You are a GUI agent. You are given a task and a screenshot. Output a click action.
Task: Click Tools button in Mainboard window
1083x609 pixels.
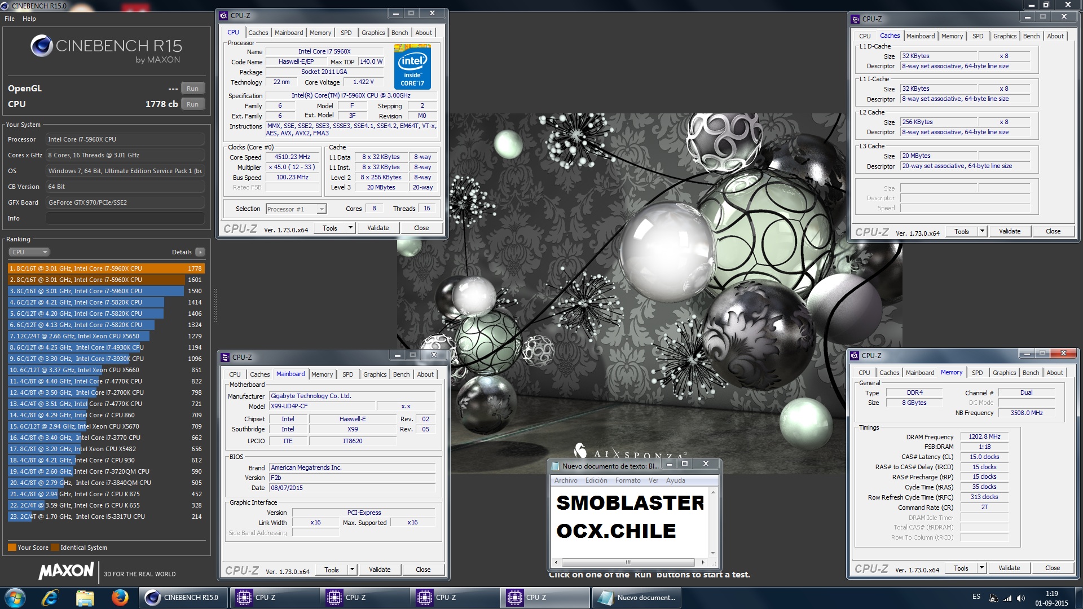[x=332, y=570]
